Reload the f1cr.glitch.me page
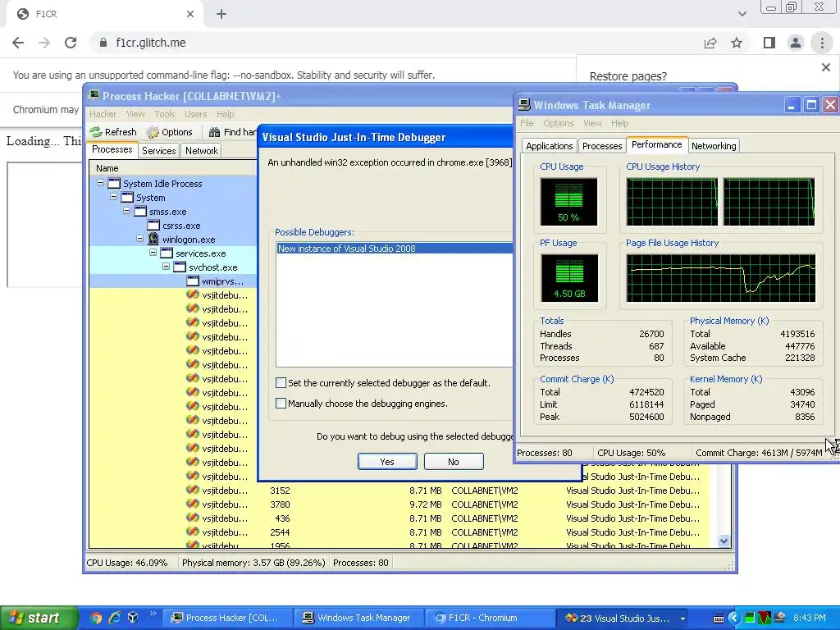 coord(71,43)
